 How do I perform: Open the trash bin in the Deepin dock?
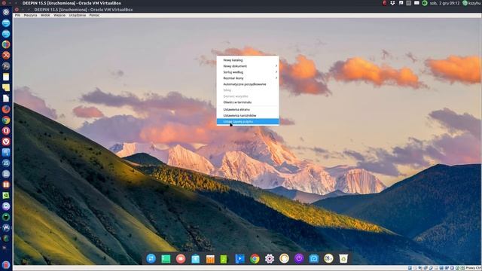[x=343, y=259]
